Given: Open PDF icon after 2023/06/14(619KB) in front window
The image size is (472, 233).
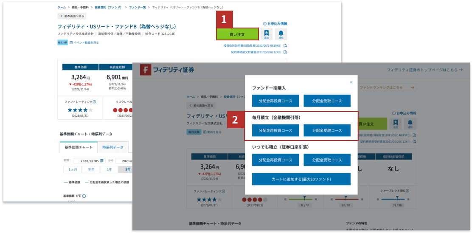Looking at the screenshot, I should (415, 135).
